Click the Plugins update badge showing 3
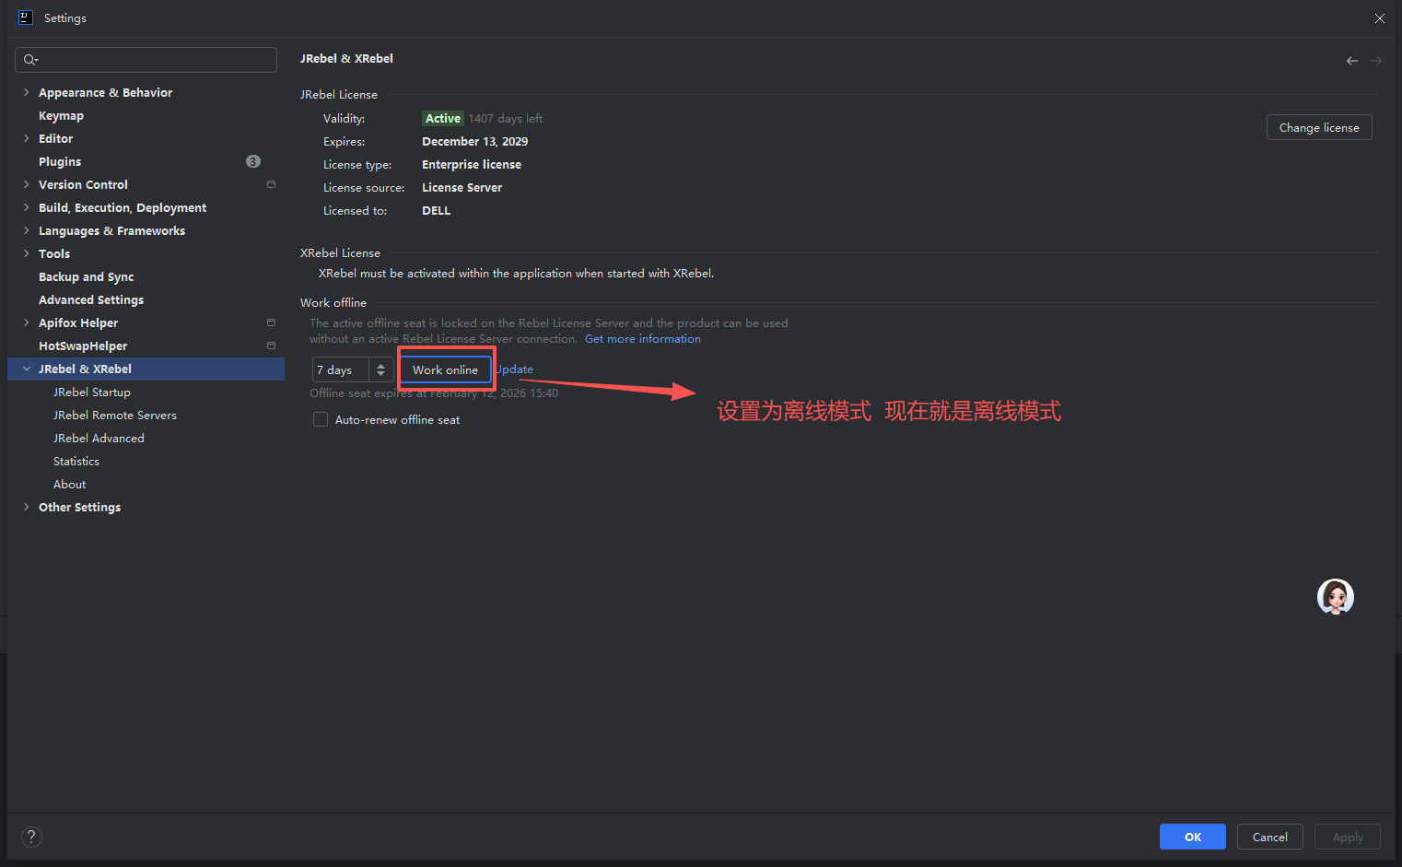 coord(253,161)
